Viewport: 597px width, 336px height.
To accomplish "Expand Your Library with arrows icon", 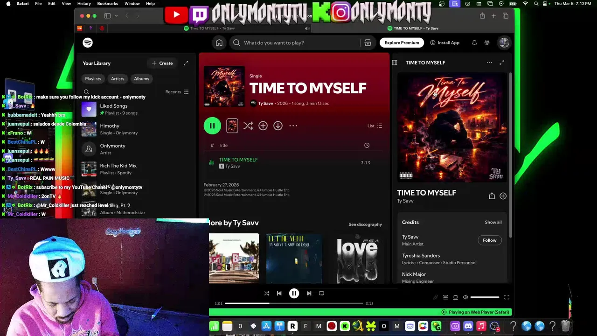I will [186, 63].
